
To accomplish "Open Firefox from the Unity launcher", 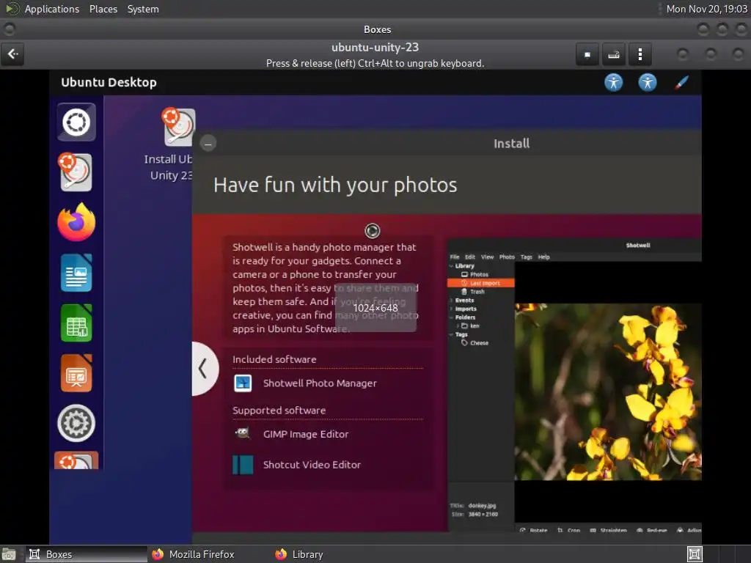I will 76,223.
